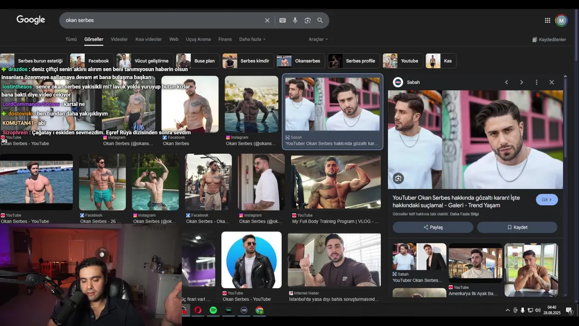Open the Internet Haber thumbs-up thumbnail

334,260
